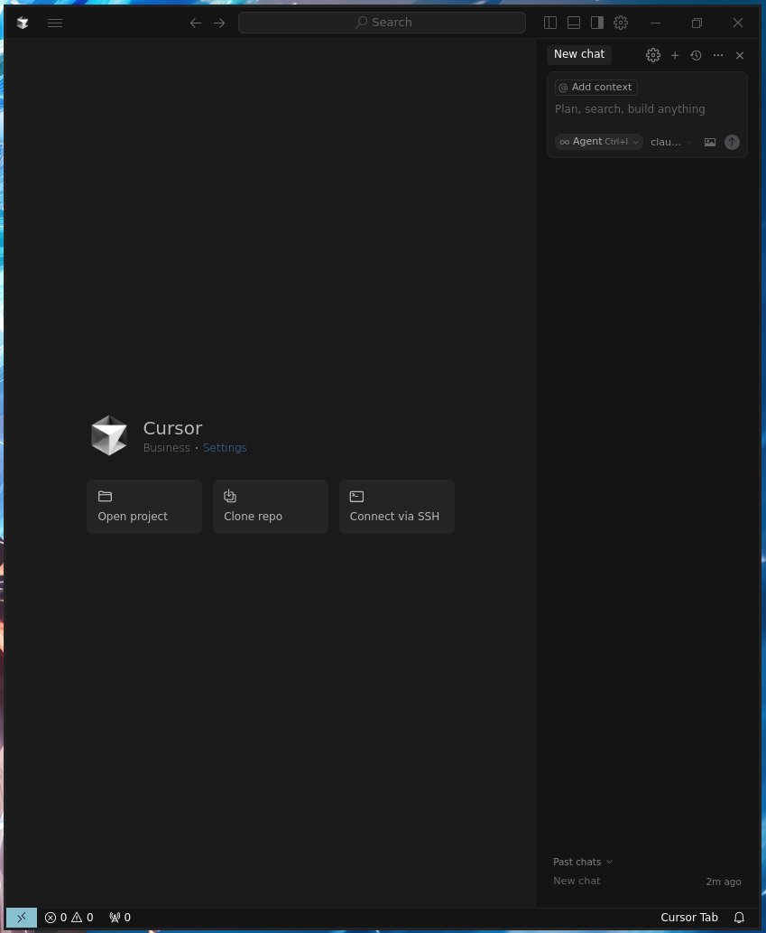Open the remote connection menu in the status bar

tap(21, 917)
